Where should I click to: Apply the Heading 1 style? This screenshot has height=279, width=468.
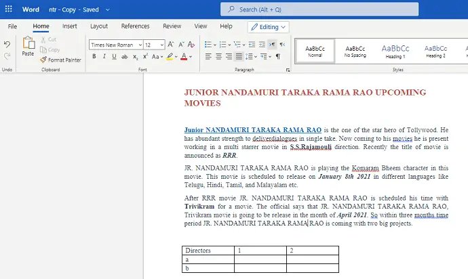[395, 51]
